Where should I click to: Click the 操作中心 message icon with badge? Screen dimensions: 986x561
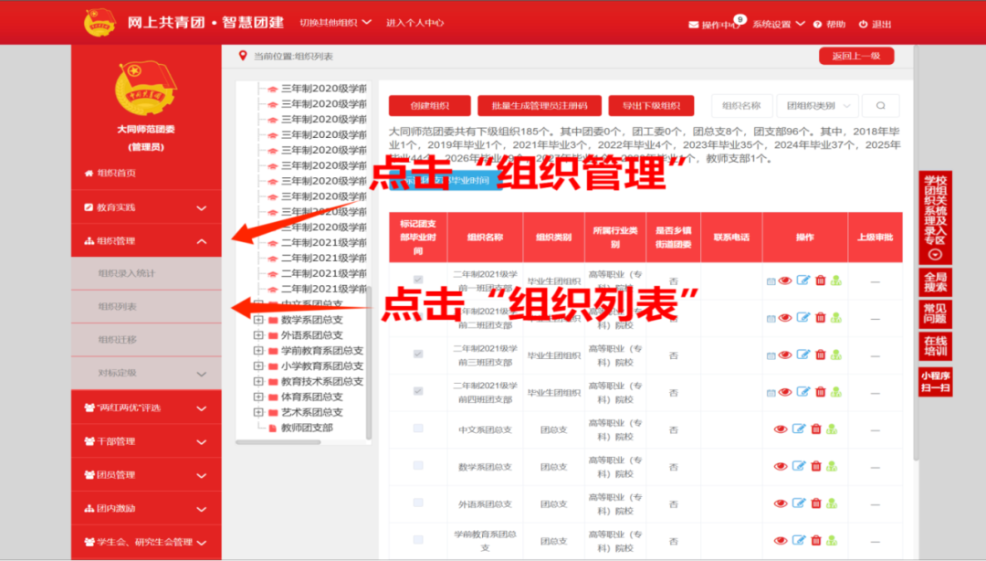[696, 24]
